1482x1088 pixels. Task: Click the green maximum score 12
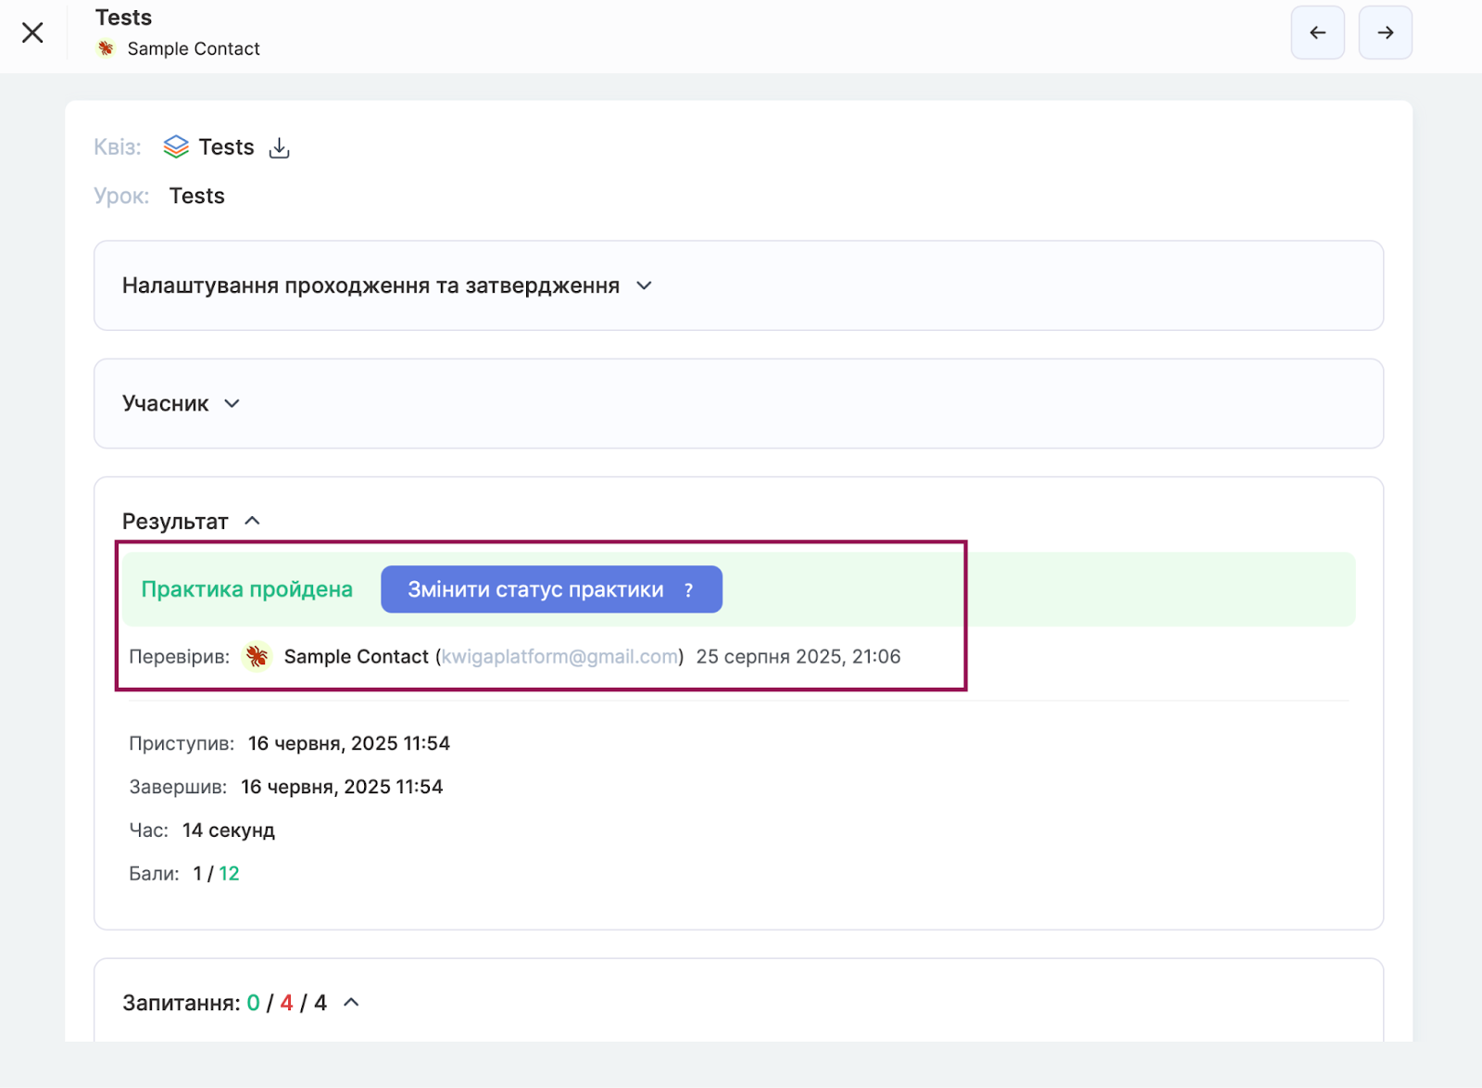click(229, 874)
